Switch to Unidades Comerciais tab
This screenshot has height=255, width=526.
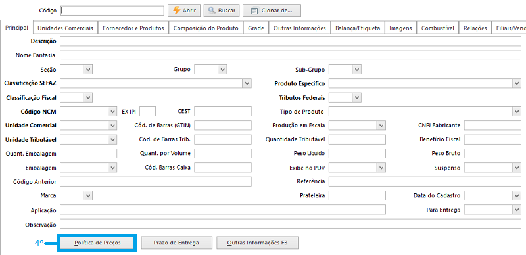(65, 28)
